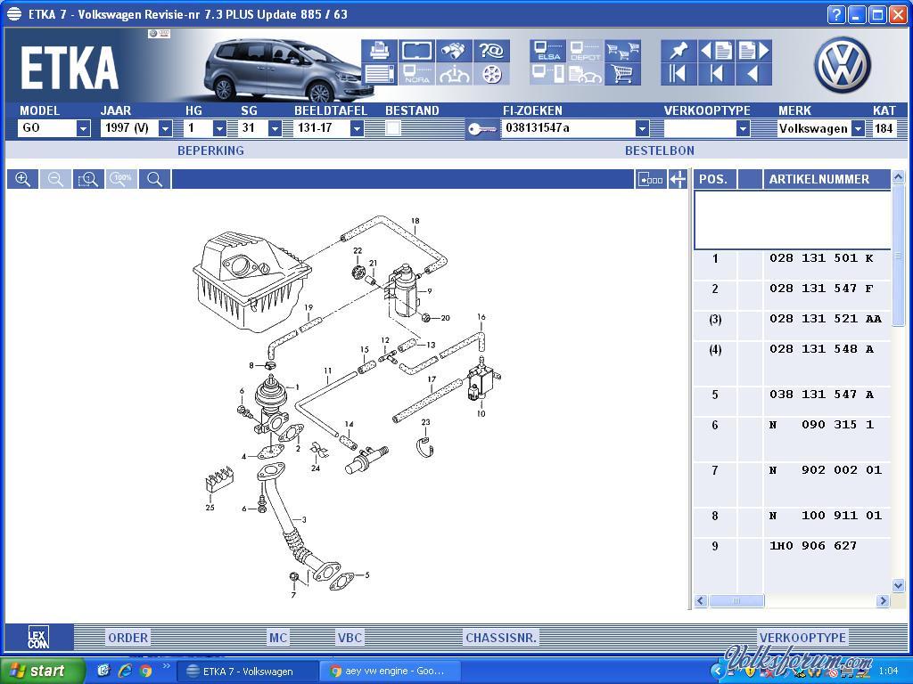Zoom out of the parts diagram
The height and width of the screenshot is (684, 913).
tap(55, 179)
